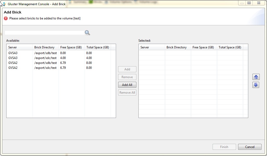Choose the GVSA2 /export/sdc/test brick

(45, 68)
